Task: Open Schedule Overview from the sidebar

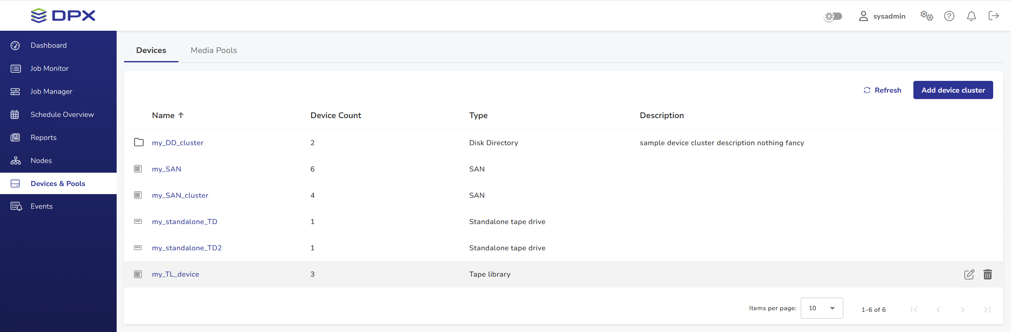Action: tap(62, 114)
